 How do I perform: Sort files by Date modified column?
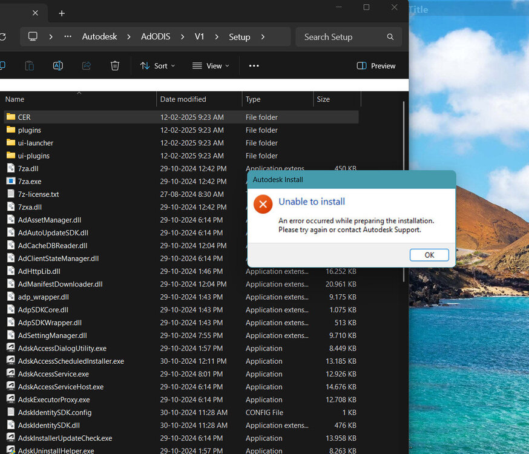click(183, 99)
